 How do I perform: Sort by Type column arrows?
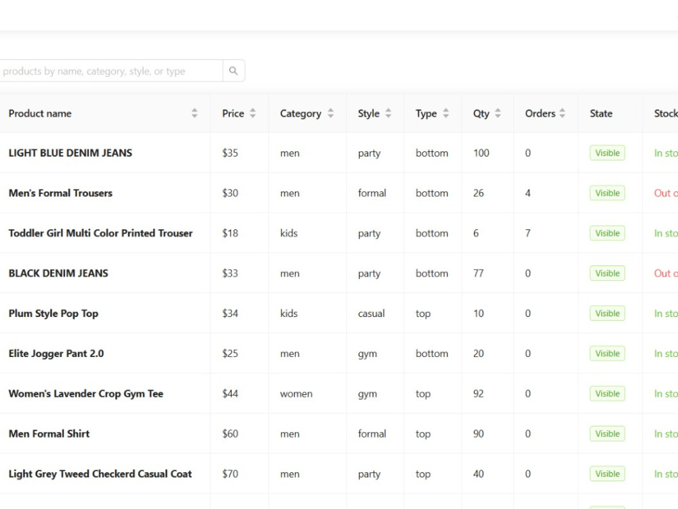click(x=446, y=113)
